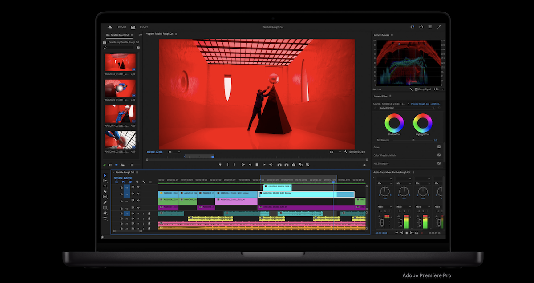Image resolution: width=534 pixels, height=283 pixels.
Task: Click the Home icon in top bar
Action: coord(110,27)
